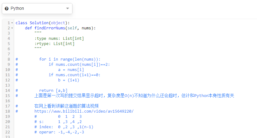
Task: Collapse the findErrorNums fold arrow on line 2
Action: (x=12, y=28)
